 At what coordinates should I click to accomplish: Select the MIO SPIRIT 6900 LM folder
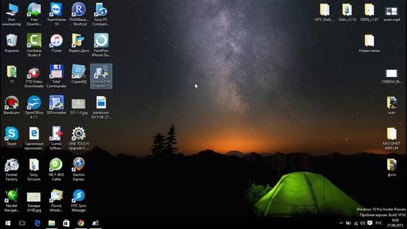(x=392, y=139)
